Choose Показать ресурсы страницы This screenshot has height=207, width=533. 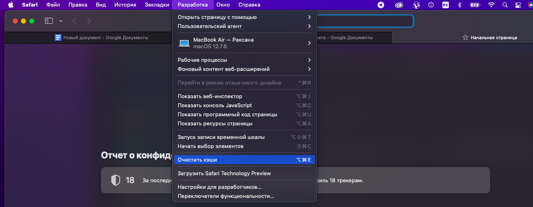[x=244, y=123]
